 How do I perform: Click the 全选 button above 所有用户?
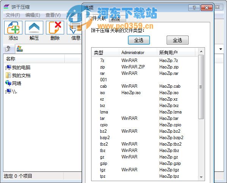click(x=178, y=40)
